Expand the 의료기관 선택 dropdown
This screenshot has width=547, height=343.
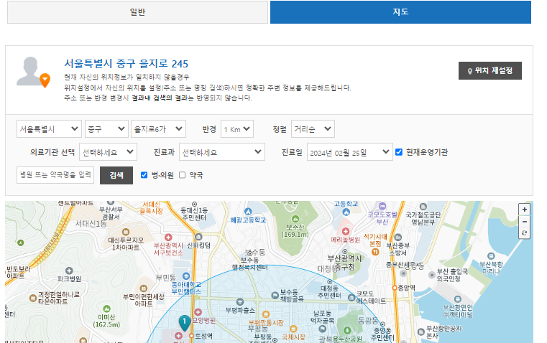(108, 152)
